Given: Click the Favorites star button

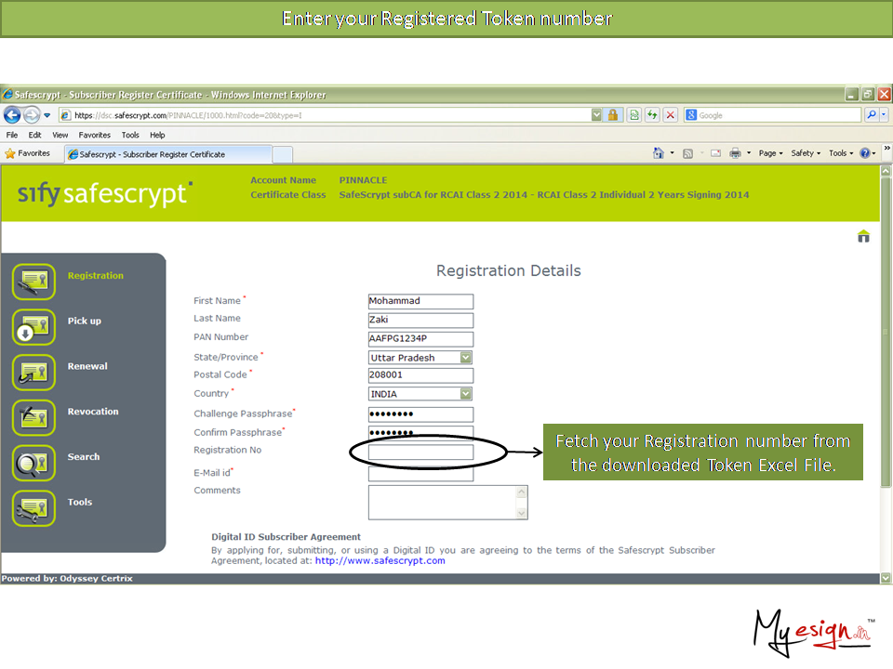Looking at the screenshot, I should coord(28,153).
